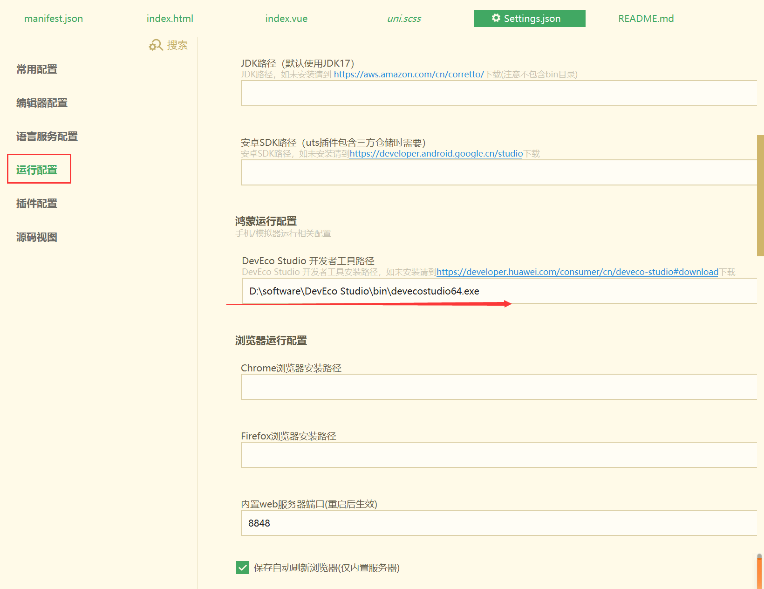This screenshot has width=764, height=589.
Task: Open the uni.scss tab
Action: point(404,19)
